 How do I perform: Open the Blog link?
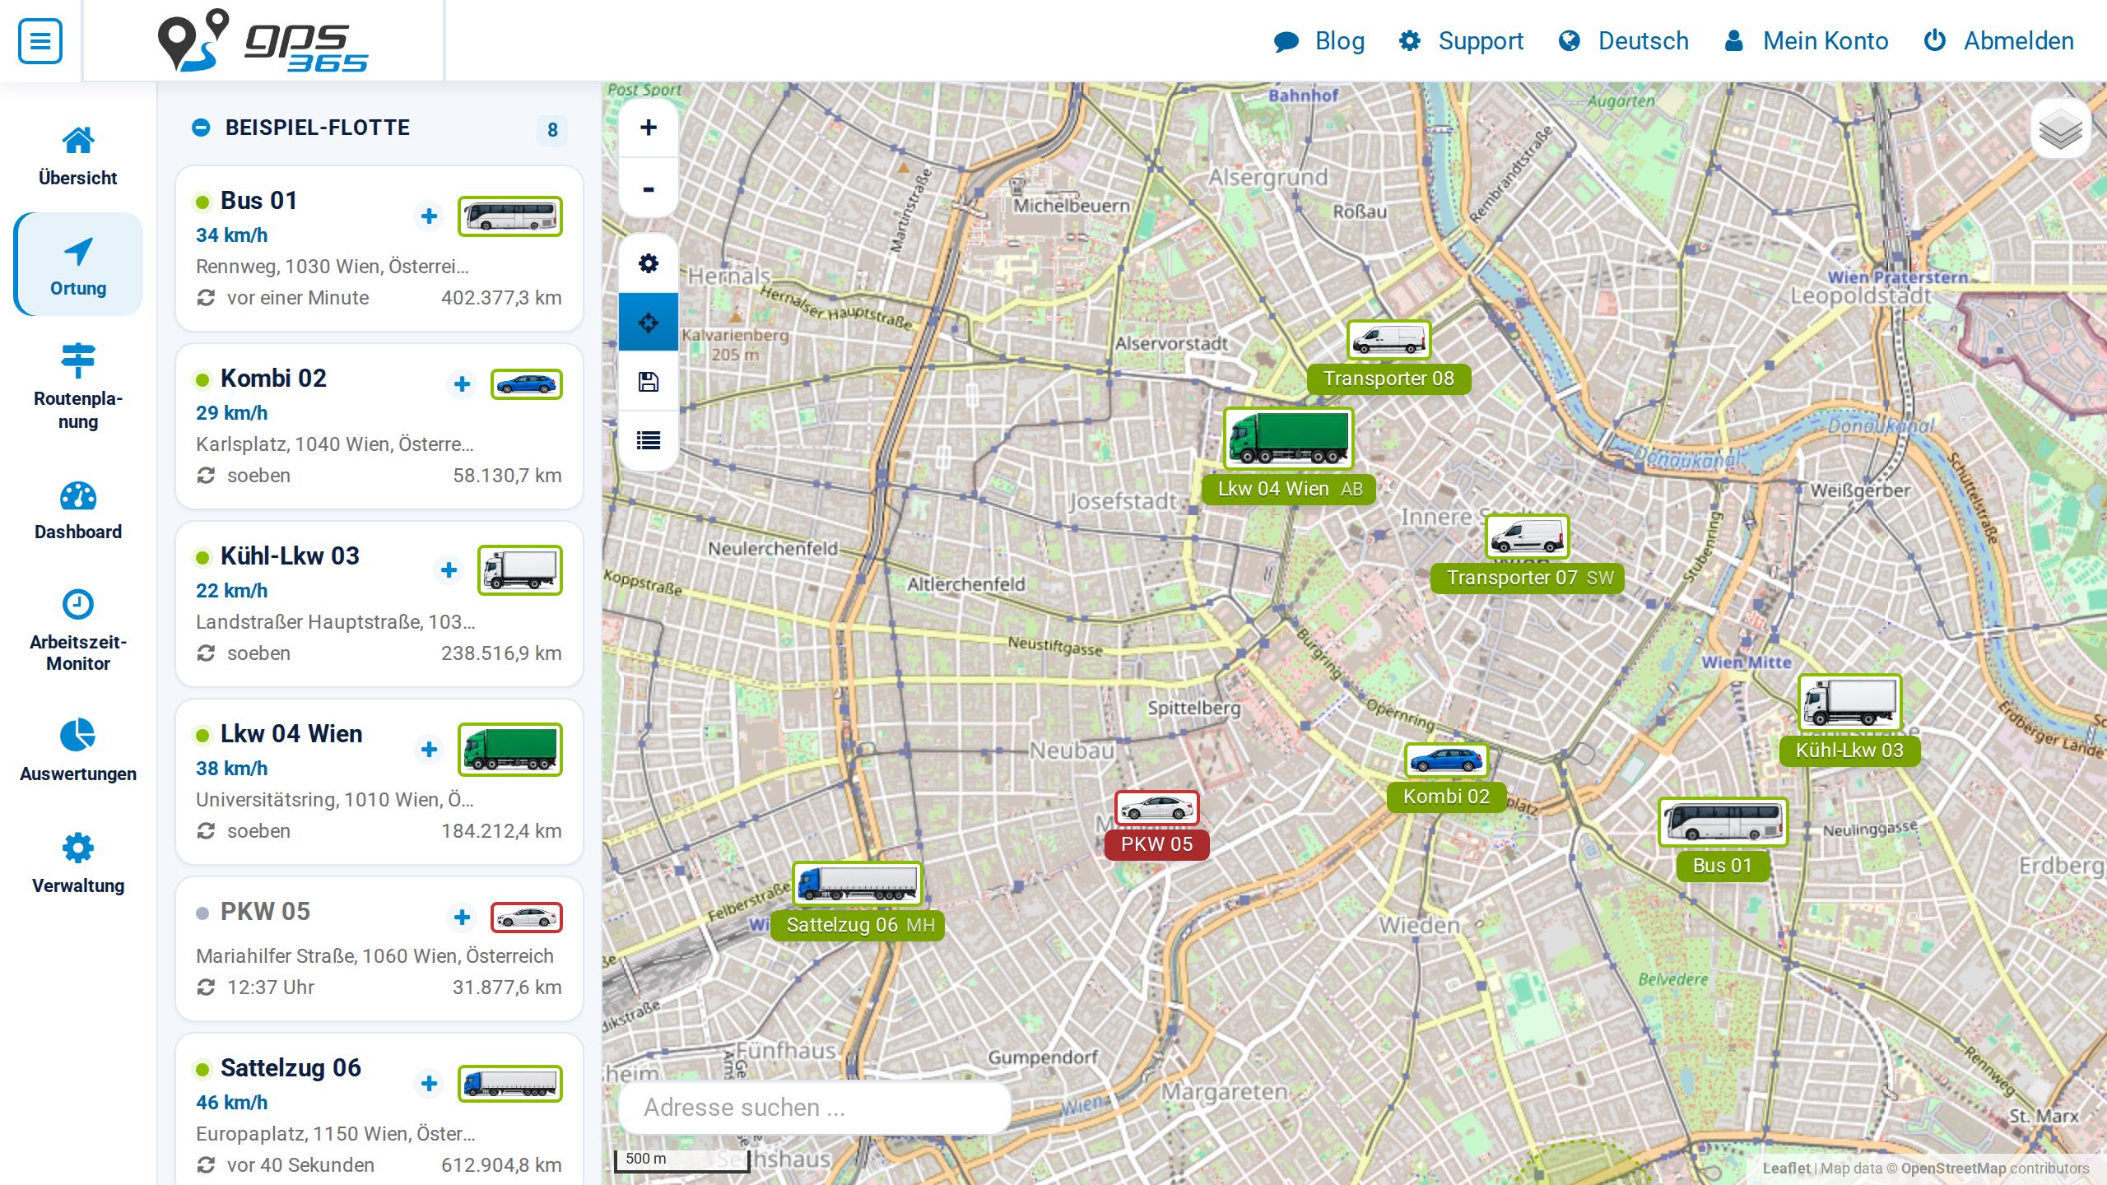[1319, 41]
